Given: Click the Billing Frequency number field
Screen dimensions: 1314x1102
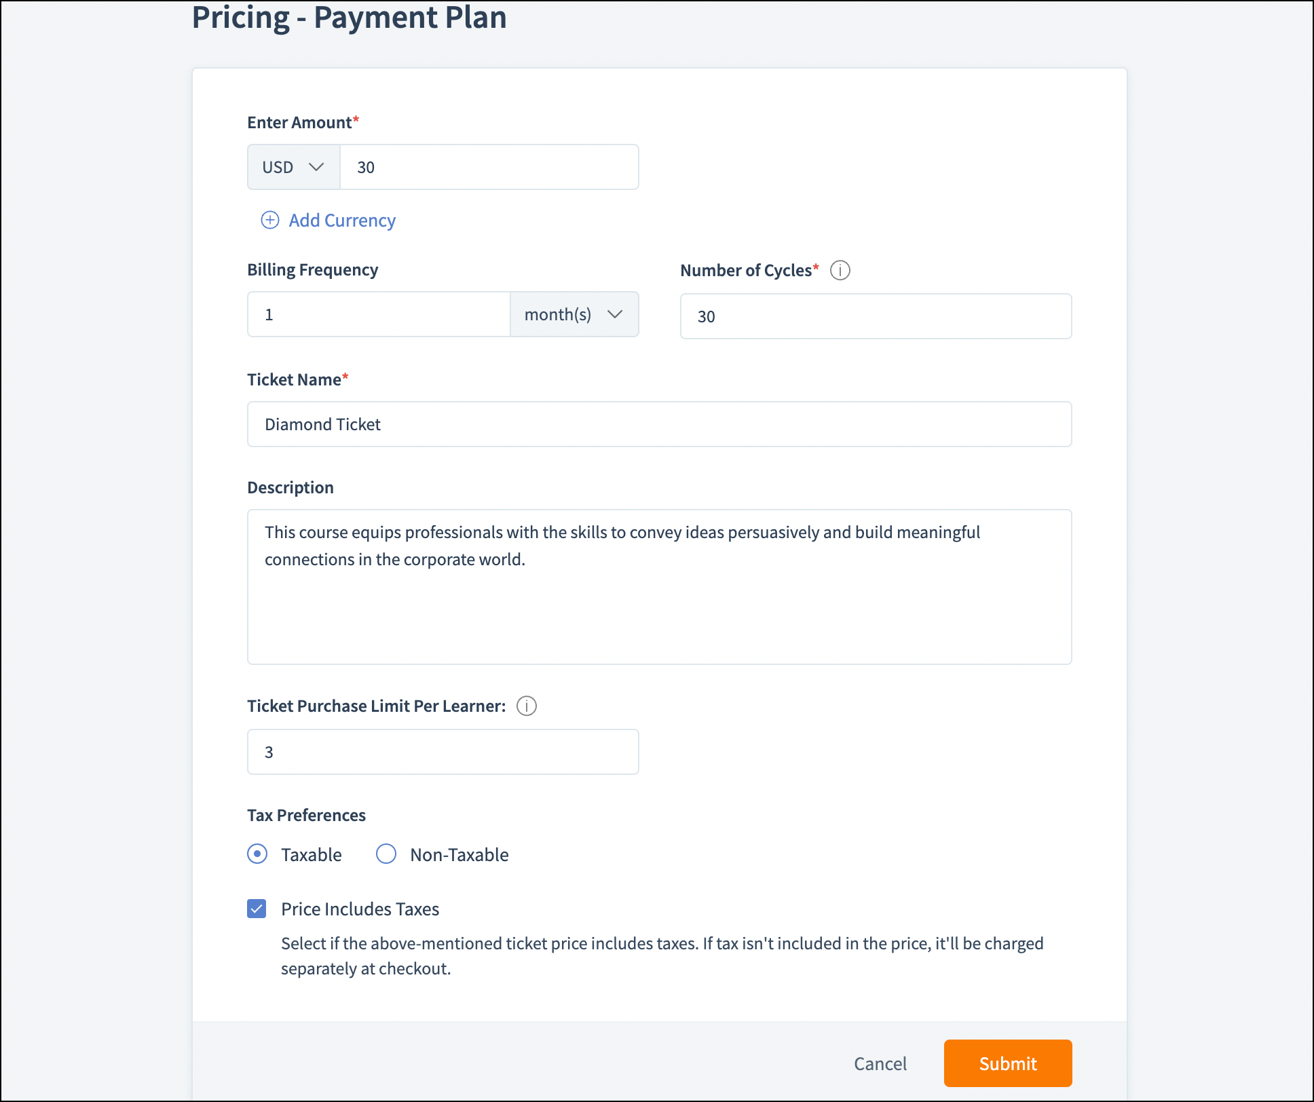Looking at the screenshot, I should (x=379, y=314).
